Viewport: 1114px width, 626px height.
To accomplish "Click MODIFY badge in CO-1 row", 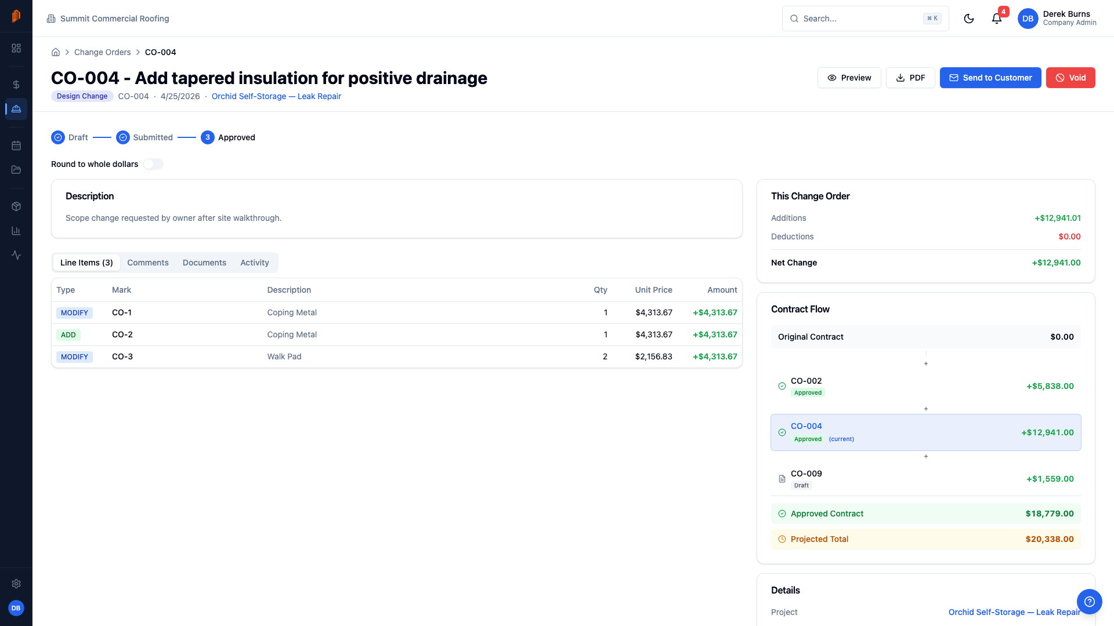I will click(74, 313).
